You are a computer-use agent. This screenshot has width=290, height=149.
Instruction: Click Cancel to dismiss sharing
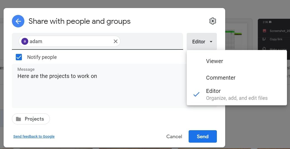click(174, 137)
